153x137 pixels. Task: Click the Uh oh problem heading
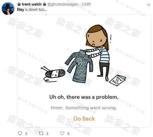84,97
